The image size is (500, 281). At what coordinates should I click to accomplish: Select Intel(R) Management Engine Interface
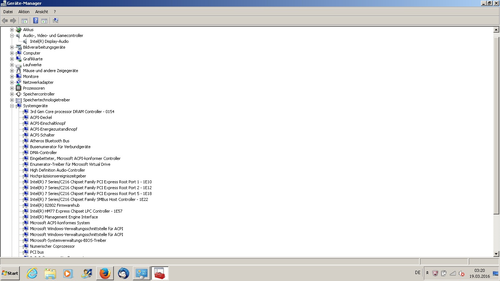tap(64, 217)
